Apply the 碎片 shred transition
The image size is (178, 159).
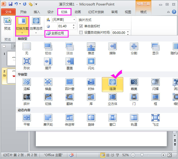tap(26, 99)
